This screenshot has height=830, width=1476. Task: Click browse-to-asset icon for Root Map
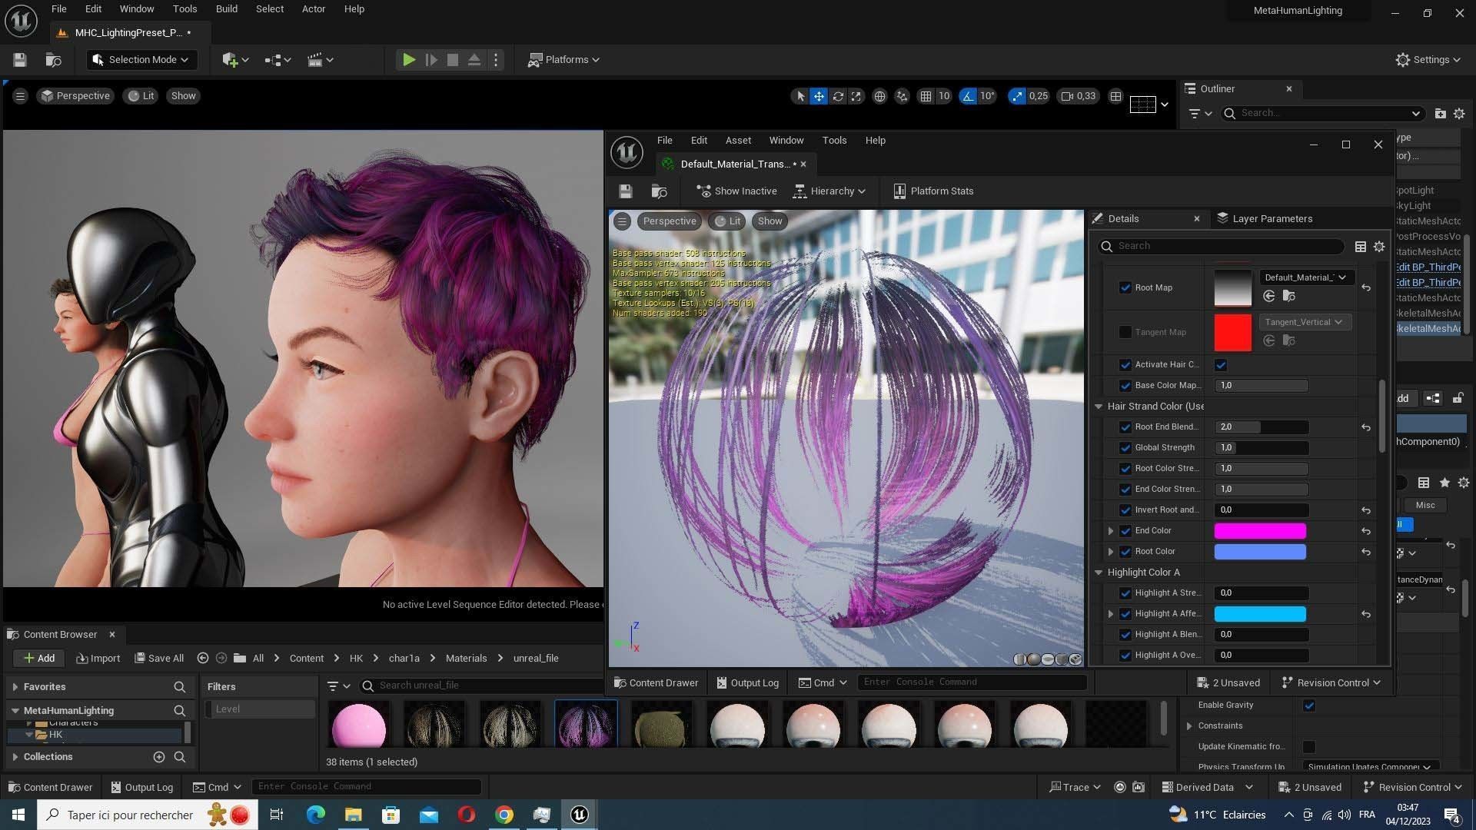(1289, 297)
